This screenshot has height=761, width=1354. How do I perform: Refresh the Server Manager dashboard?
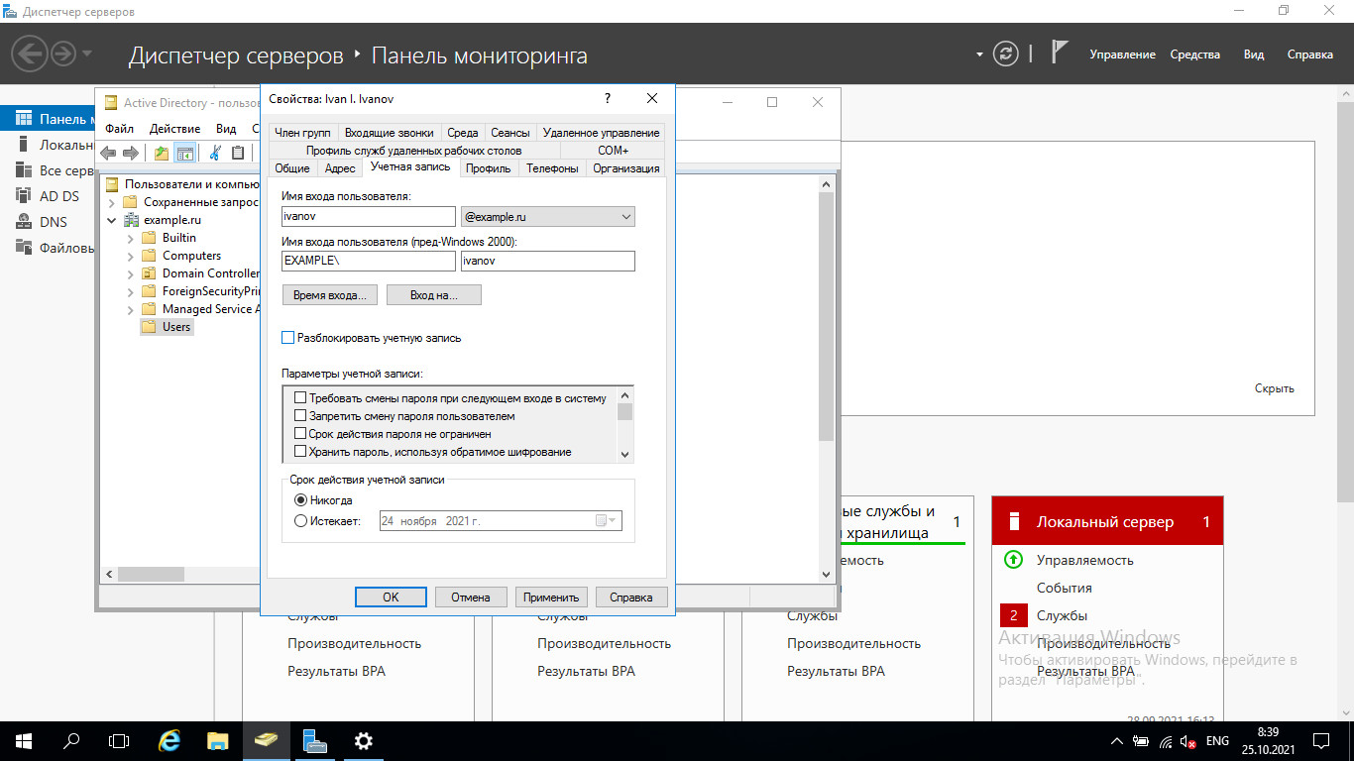click(x=1006, y=54)
